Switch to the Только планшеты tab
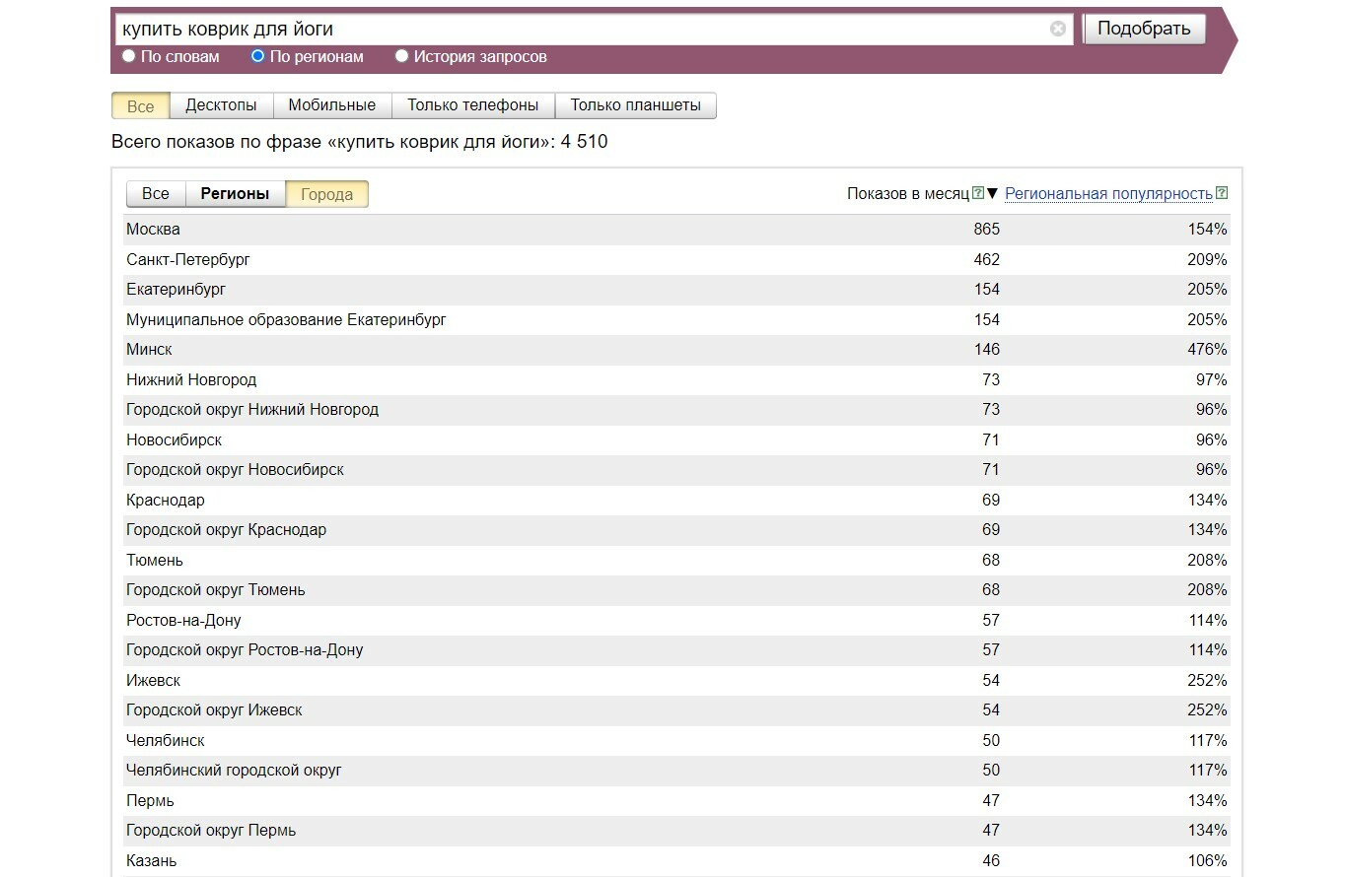This screenshot has width=1345, height=877. coord(636,105)
